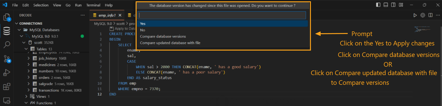Open the Edit menu
The height and width of the screenshot is (106, 442).
pos(26,5)
